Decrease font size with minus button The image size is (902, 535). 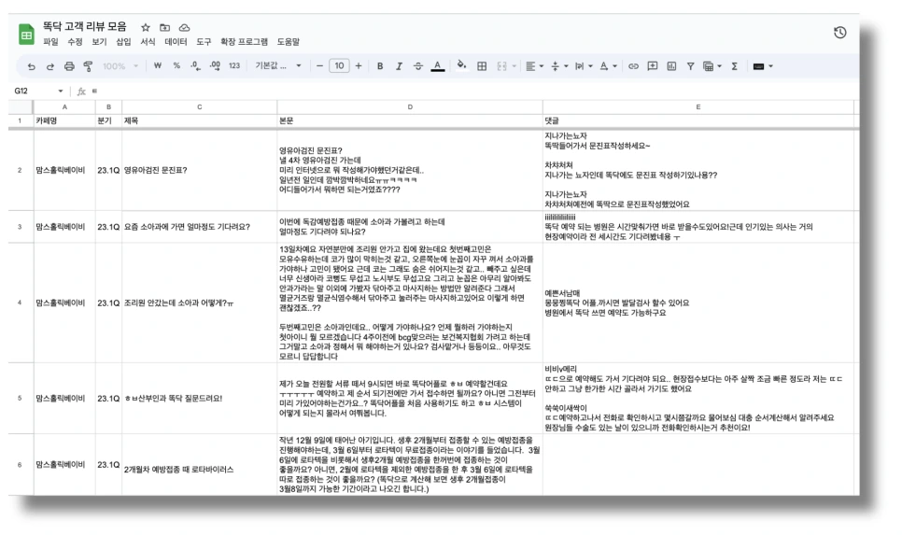[x=320, y=66]
